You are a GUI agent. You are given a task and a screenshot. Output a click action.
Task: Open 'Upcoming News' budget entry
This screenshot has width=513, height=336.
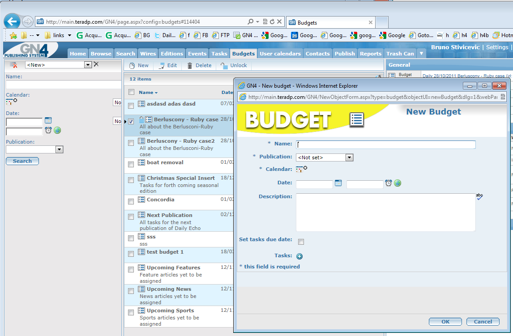(x=169, y=289)
